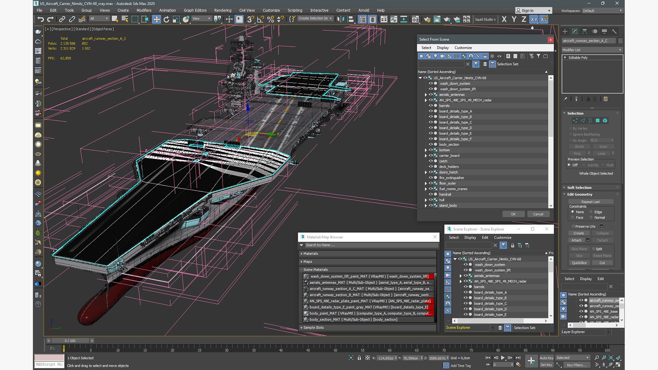Lock cells icon in Scene Explorer toolbar
658x370 pixels.
[x=513, y=245]
